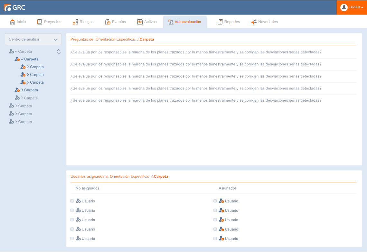
Task: Click the first evaluation question in the list
Action: (x=196, y=52)
